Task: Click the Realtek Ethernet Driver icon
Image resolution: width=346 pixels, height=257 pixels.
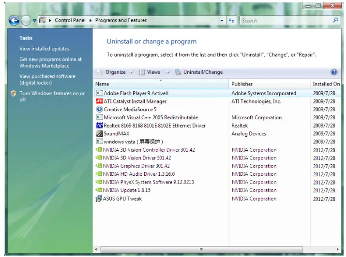Action: 99,126
